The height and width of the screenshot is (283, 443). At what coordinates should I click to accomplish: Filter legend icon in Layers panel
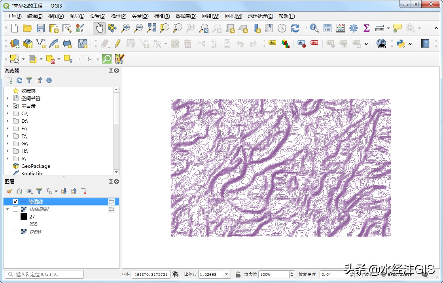pyautogui.click(x=39, y=192)
